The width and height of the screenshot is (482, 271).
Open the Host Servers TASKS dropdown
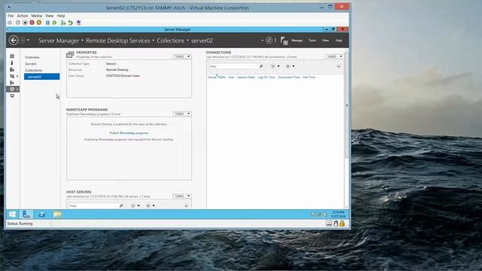coord(182,196)
